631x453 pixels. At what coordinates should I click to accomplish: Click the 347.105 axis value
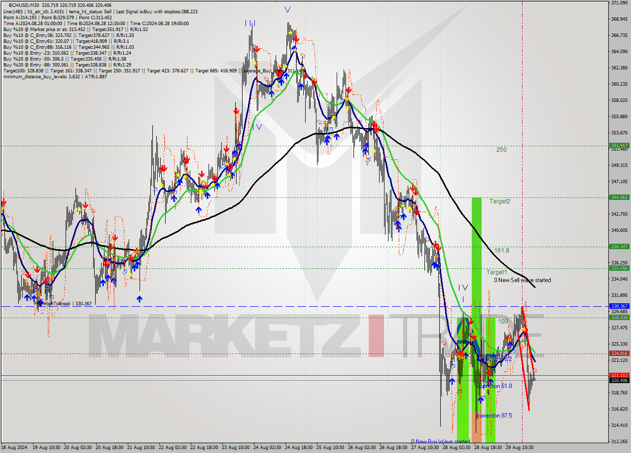(x=619, y=182)
